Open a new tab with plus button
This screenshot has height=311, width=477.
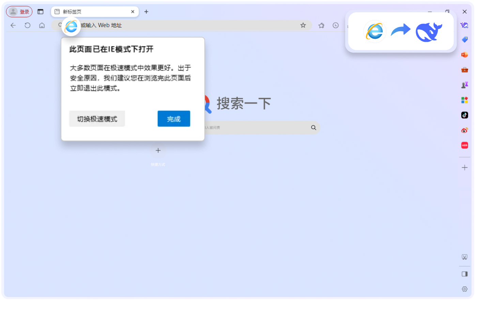[x=147, y=12]
